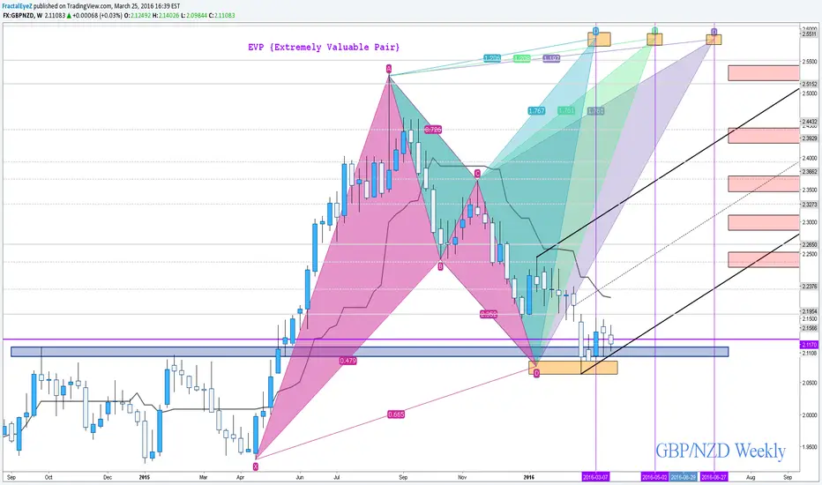Select the topmost pink resistance zone rectangle
Viewport: 822px width, 485px height.
[763, 73]
